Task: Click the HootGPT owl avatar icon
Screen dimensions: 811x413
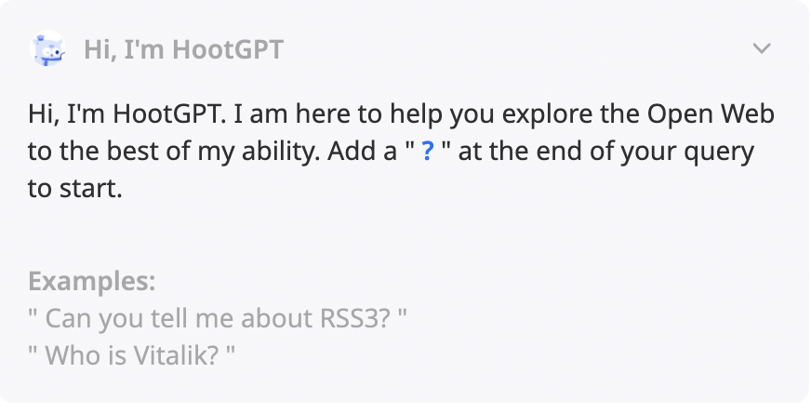Action: [x=49, y=48]
